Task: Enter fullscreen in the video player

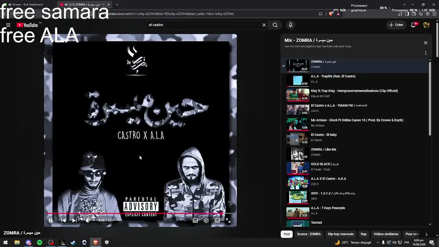Action: [x=228, y=221]
